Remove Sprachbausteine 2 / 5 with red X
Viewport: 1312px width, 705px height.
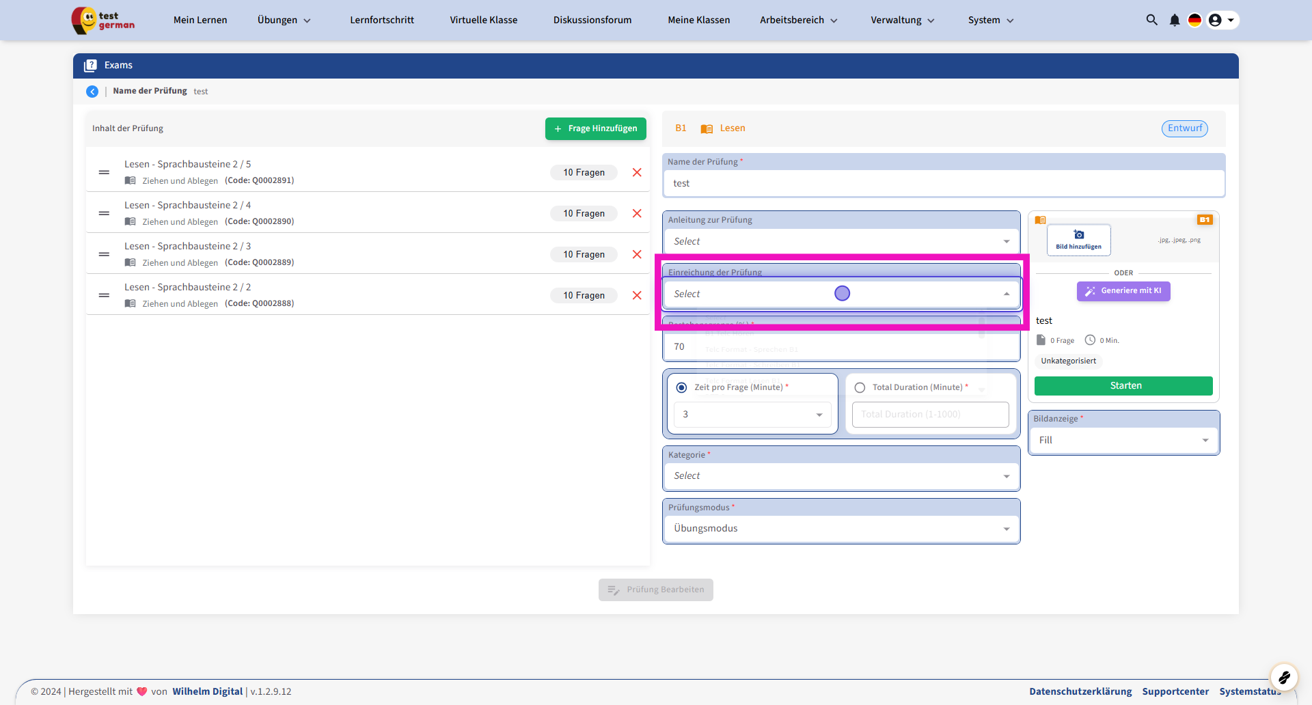tap(637, 172)
